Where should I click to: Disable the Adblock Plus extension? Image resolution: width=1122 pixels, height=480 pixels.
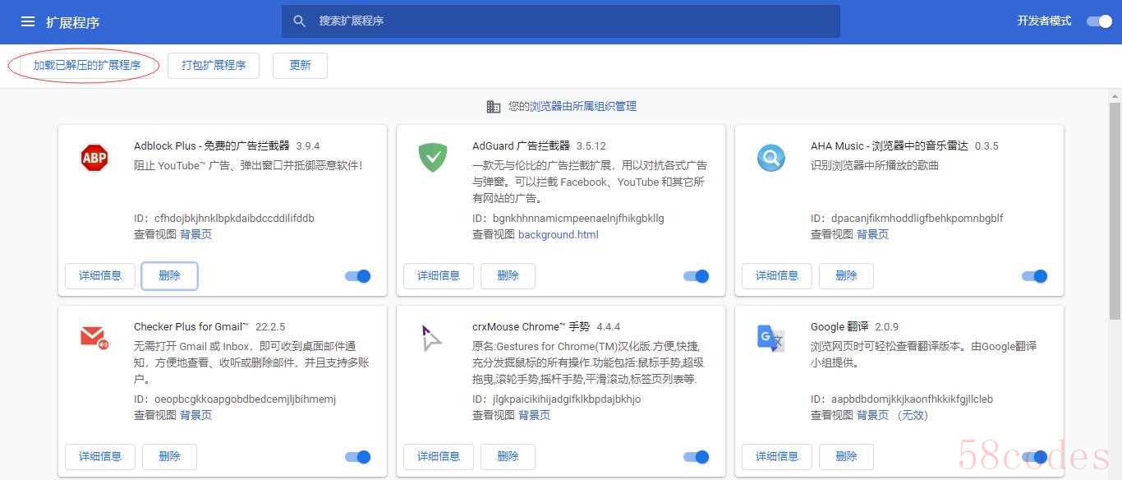coord(358,276)
